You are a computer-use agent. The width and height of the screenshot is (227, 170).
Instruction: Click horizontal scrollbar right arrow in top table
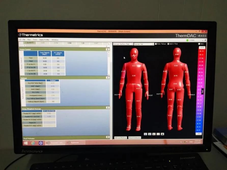[107, 46]
